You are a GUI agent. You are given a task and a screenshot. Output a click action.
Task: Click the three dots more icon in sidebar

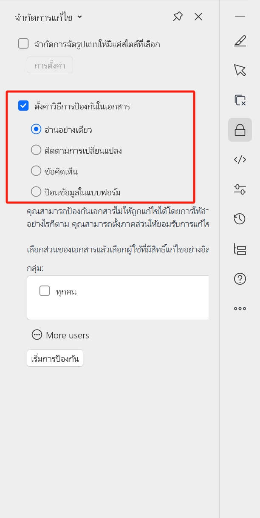point(240,309)
